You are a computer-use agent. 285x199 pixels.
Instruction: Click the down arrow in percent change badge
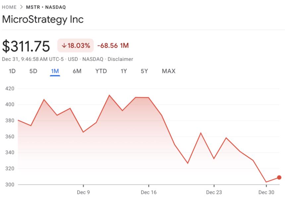(x=64, y=46)
